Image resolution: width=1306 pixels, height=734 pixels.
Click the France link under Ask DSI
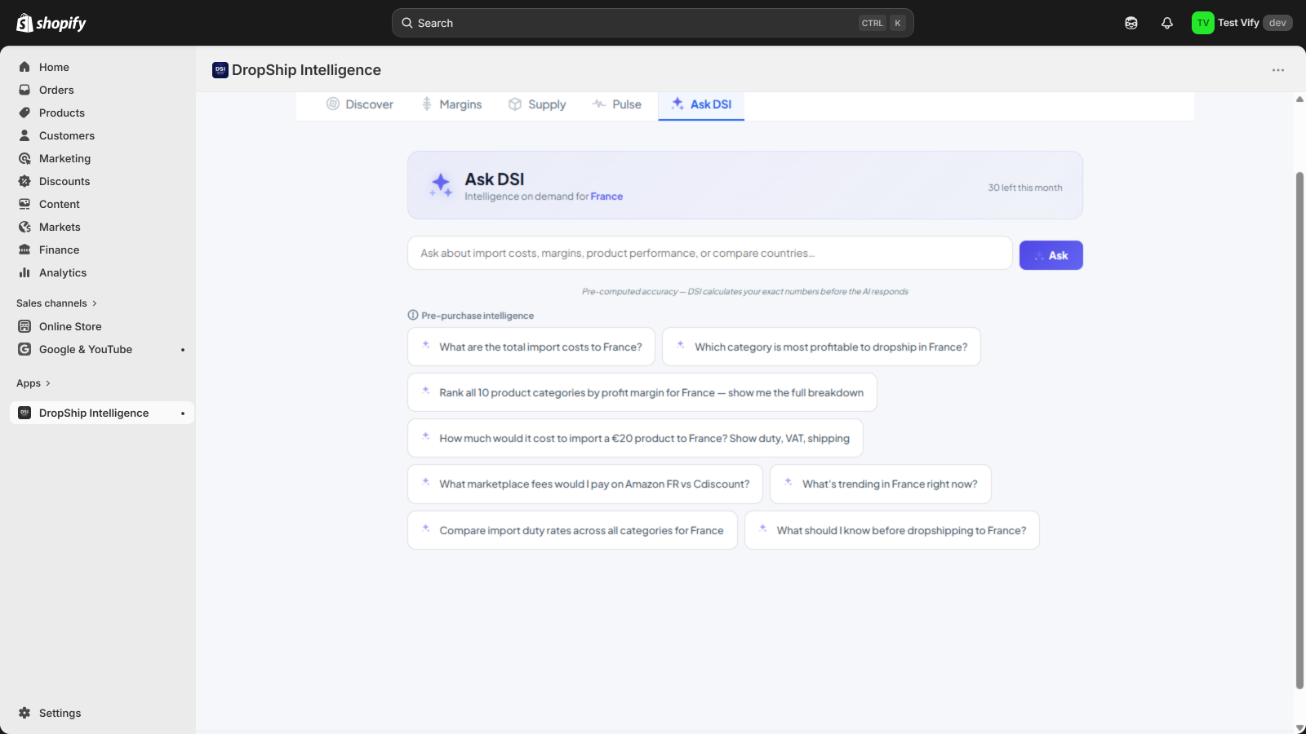tap(606, 197)
